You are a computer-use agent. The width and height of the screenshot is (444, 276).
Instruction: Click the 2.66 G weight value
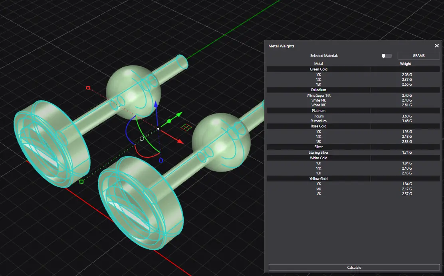pos(406,84)
